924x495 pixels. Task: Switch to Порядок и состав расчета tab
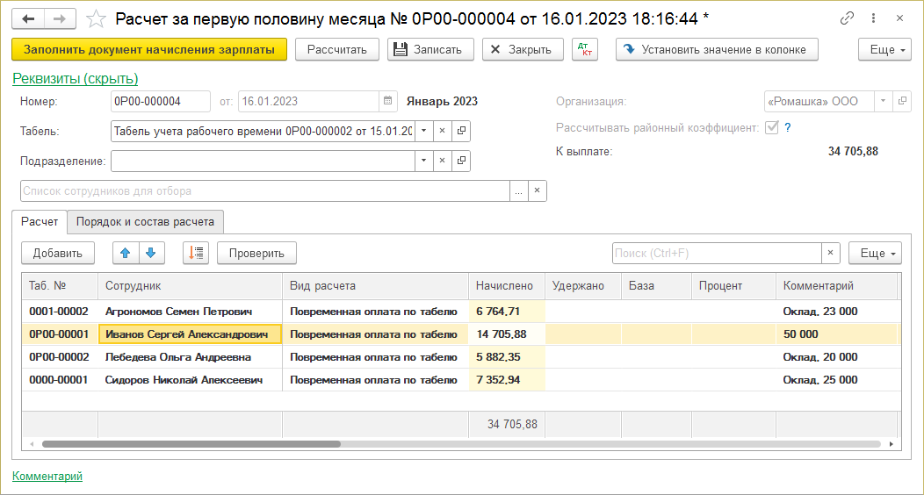145,222
